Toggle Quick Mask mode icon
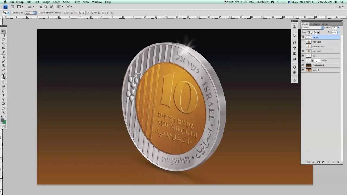 coord(3,126)
